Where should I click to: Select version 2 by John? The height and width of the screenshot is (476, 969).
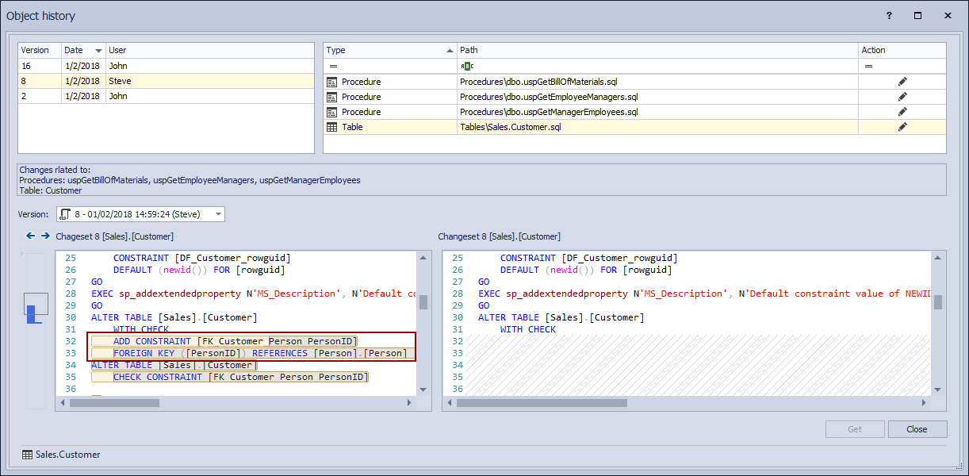166,96
